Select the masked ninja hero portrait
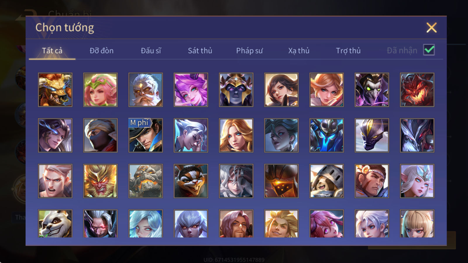 pos(100,135)
